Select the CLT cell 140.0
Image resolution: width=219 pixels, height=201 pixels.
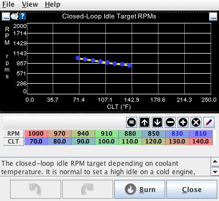coord(201,141)
